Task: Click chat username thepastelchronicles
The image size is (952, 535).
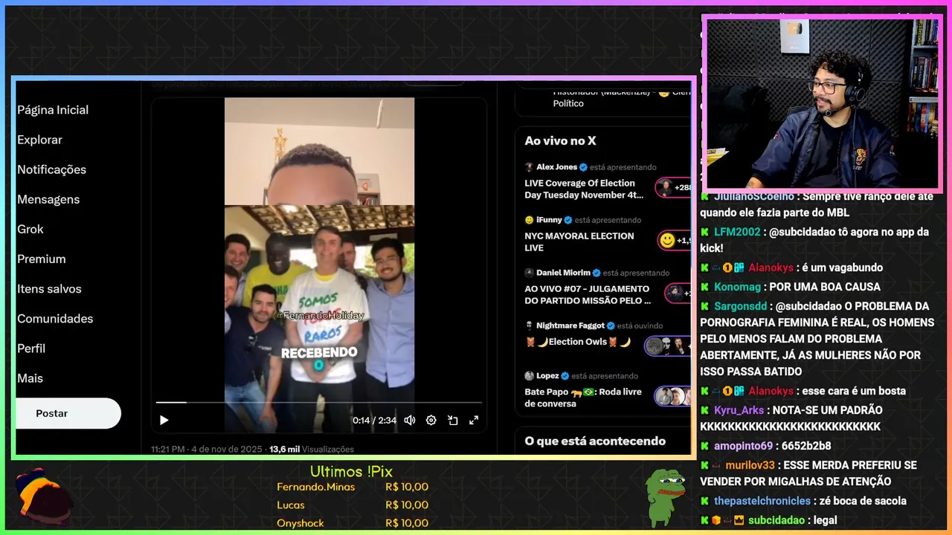Action: tap(763, 501)
